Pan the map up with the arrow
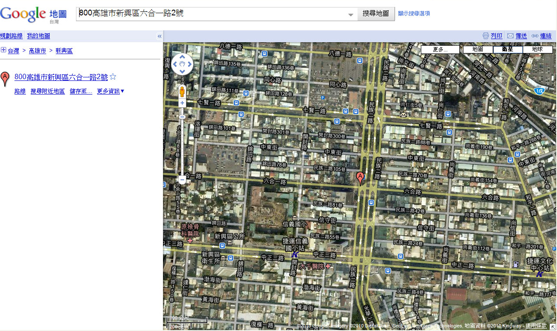The image size is (557, 331). point(182,57)
